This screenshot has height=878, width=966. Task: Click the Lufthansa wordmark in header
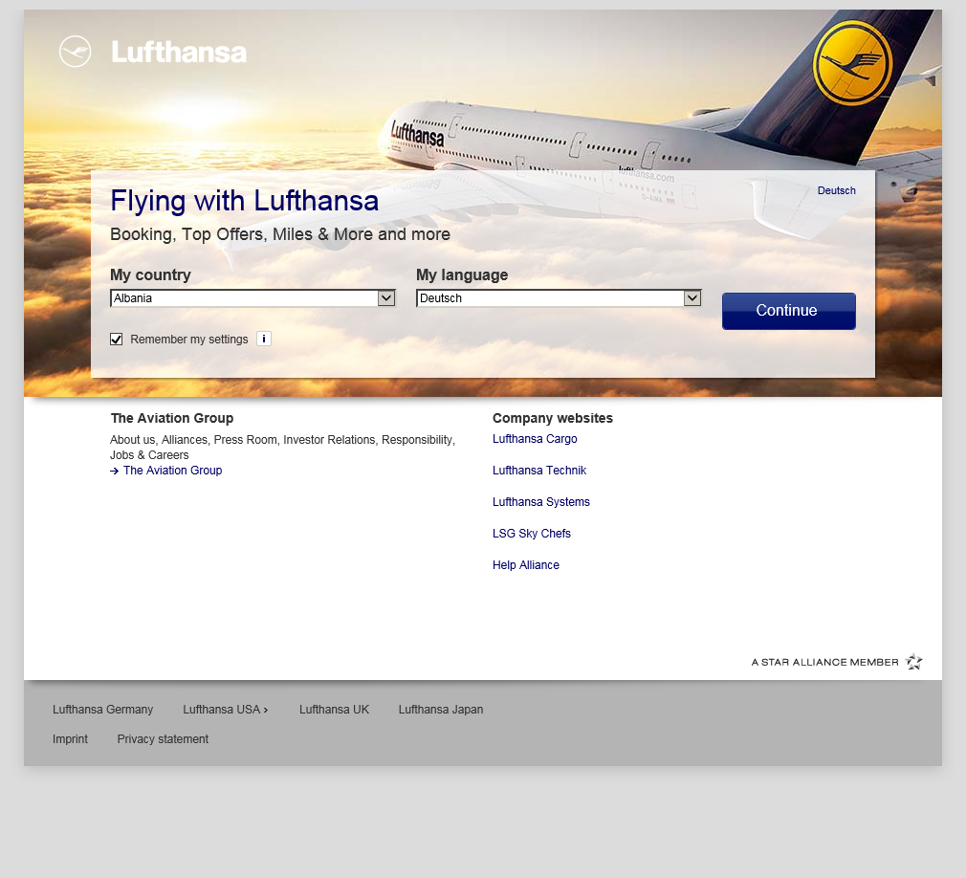pyautogui.click(x=179, y=53)
